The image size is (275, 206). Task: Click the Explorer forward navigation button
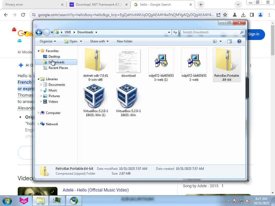click(47, 32)
